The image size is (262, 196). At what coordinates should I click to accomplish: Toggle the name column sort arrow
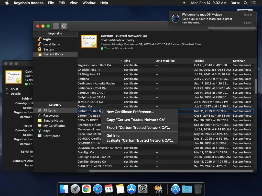tap(121, 61)
